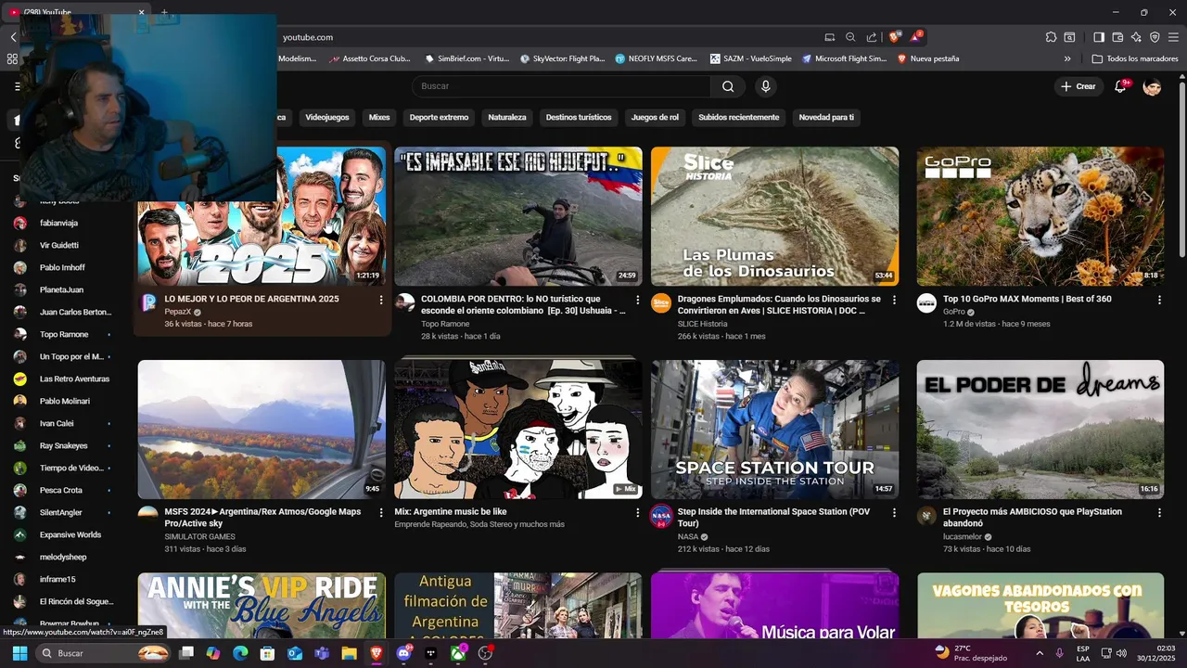
Task: Open the volume speaker tray icon
Action: pyautogui.click(x=1121, y=653)
